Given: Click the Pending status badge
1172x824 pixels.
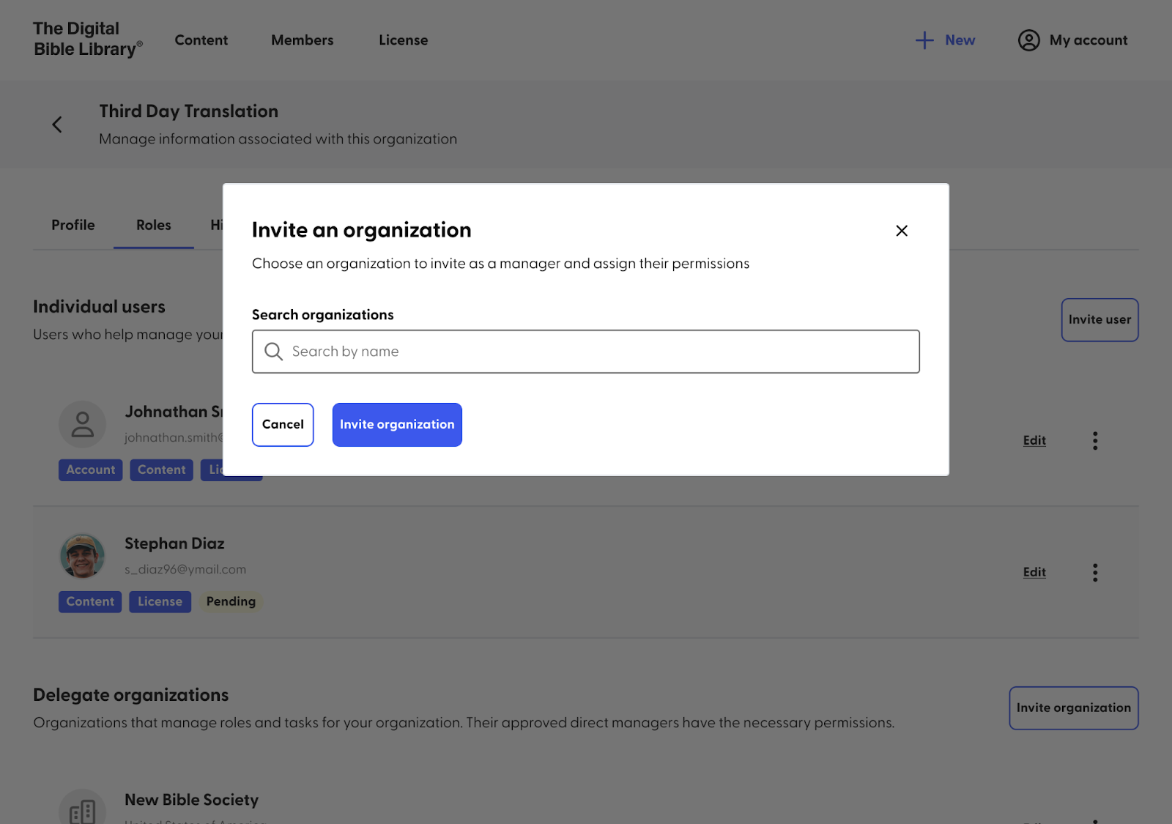Looking at the screenshot, I should coord(231,602).
